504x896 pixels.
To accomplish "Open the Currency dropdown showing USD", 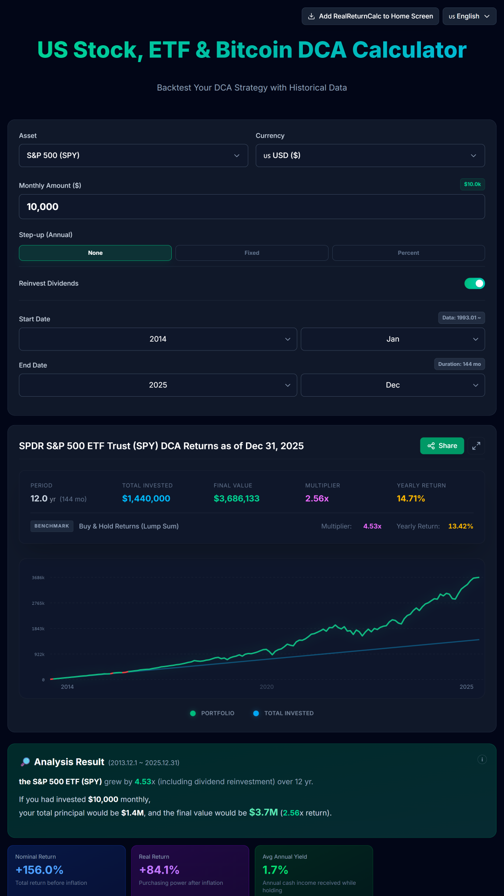I will pyautogui.click(x=370, y=155).
